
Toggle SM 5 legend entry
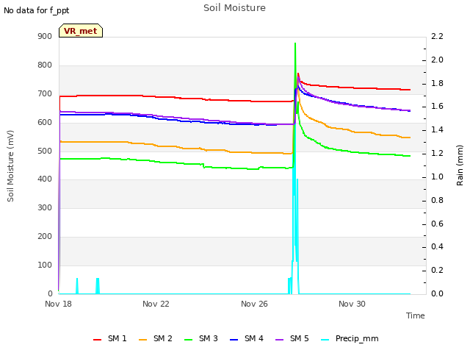click(292, 339)
